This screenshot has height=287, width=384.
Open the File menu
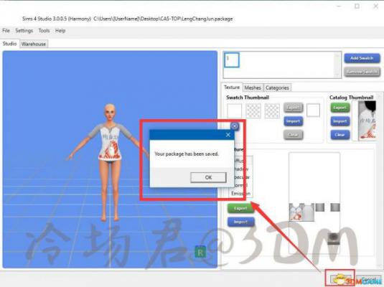[6, 31]
